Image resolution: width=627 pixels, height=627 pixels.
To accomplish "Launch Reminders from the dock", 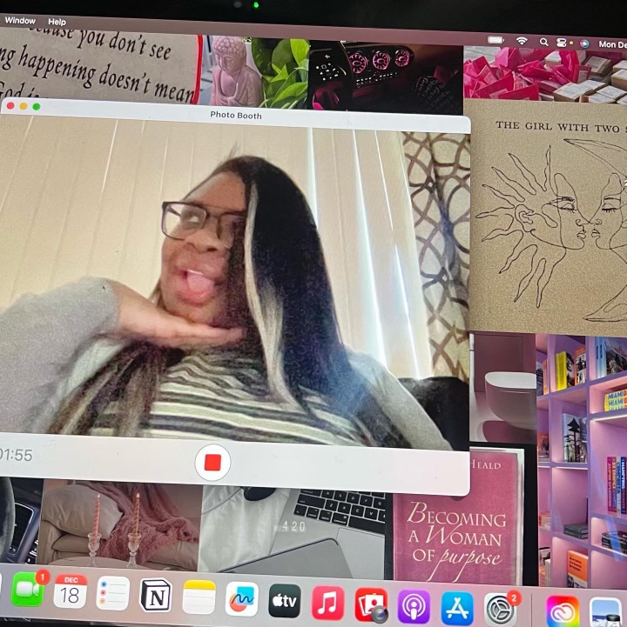I will click(x=113, y=594).
